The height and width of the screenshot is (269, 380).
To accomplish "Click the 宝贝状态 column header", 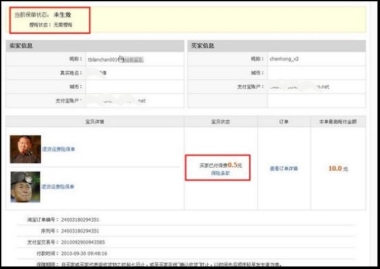I will [x=220, y=120].
